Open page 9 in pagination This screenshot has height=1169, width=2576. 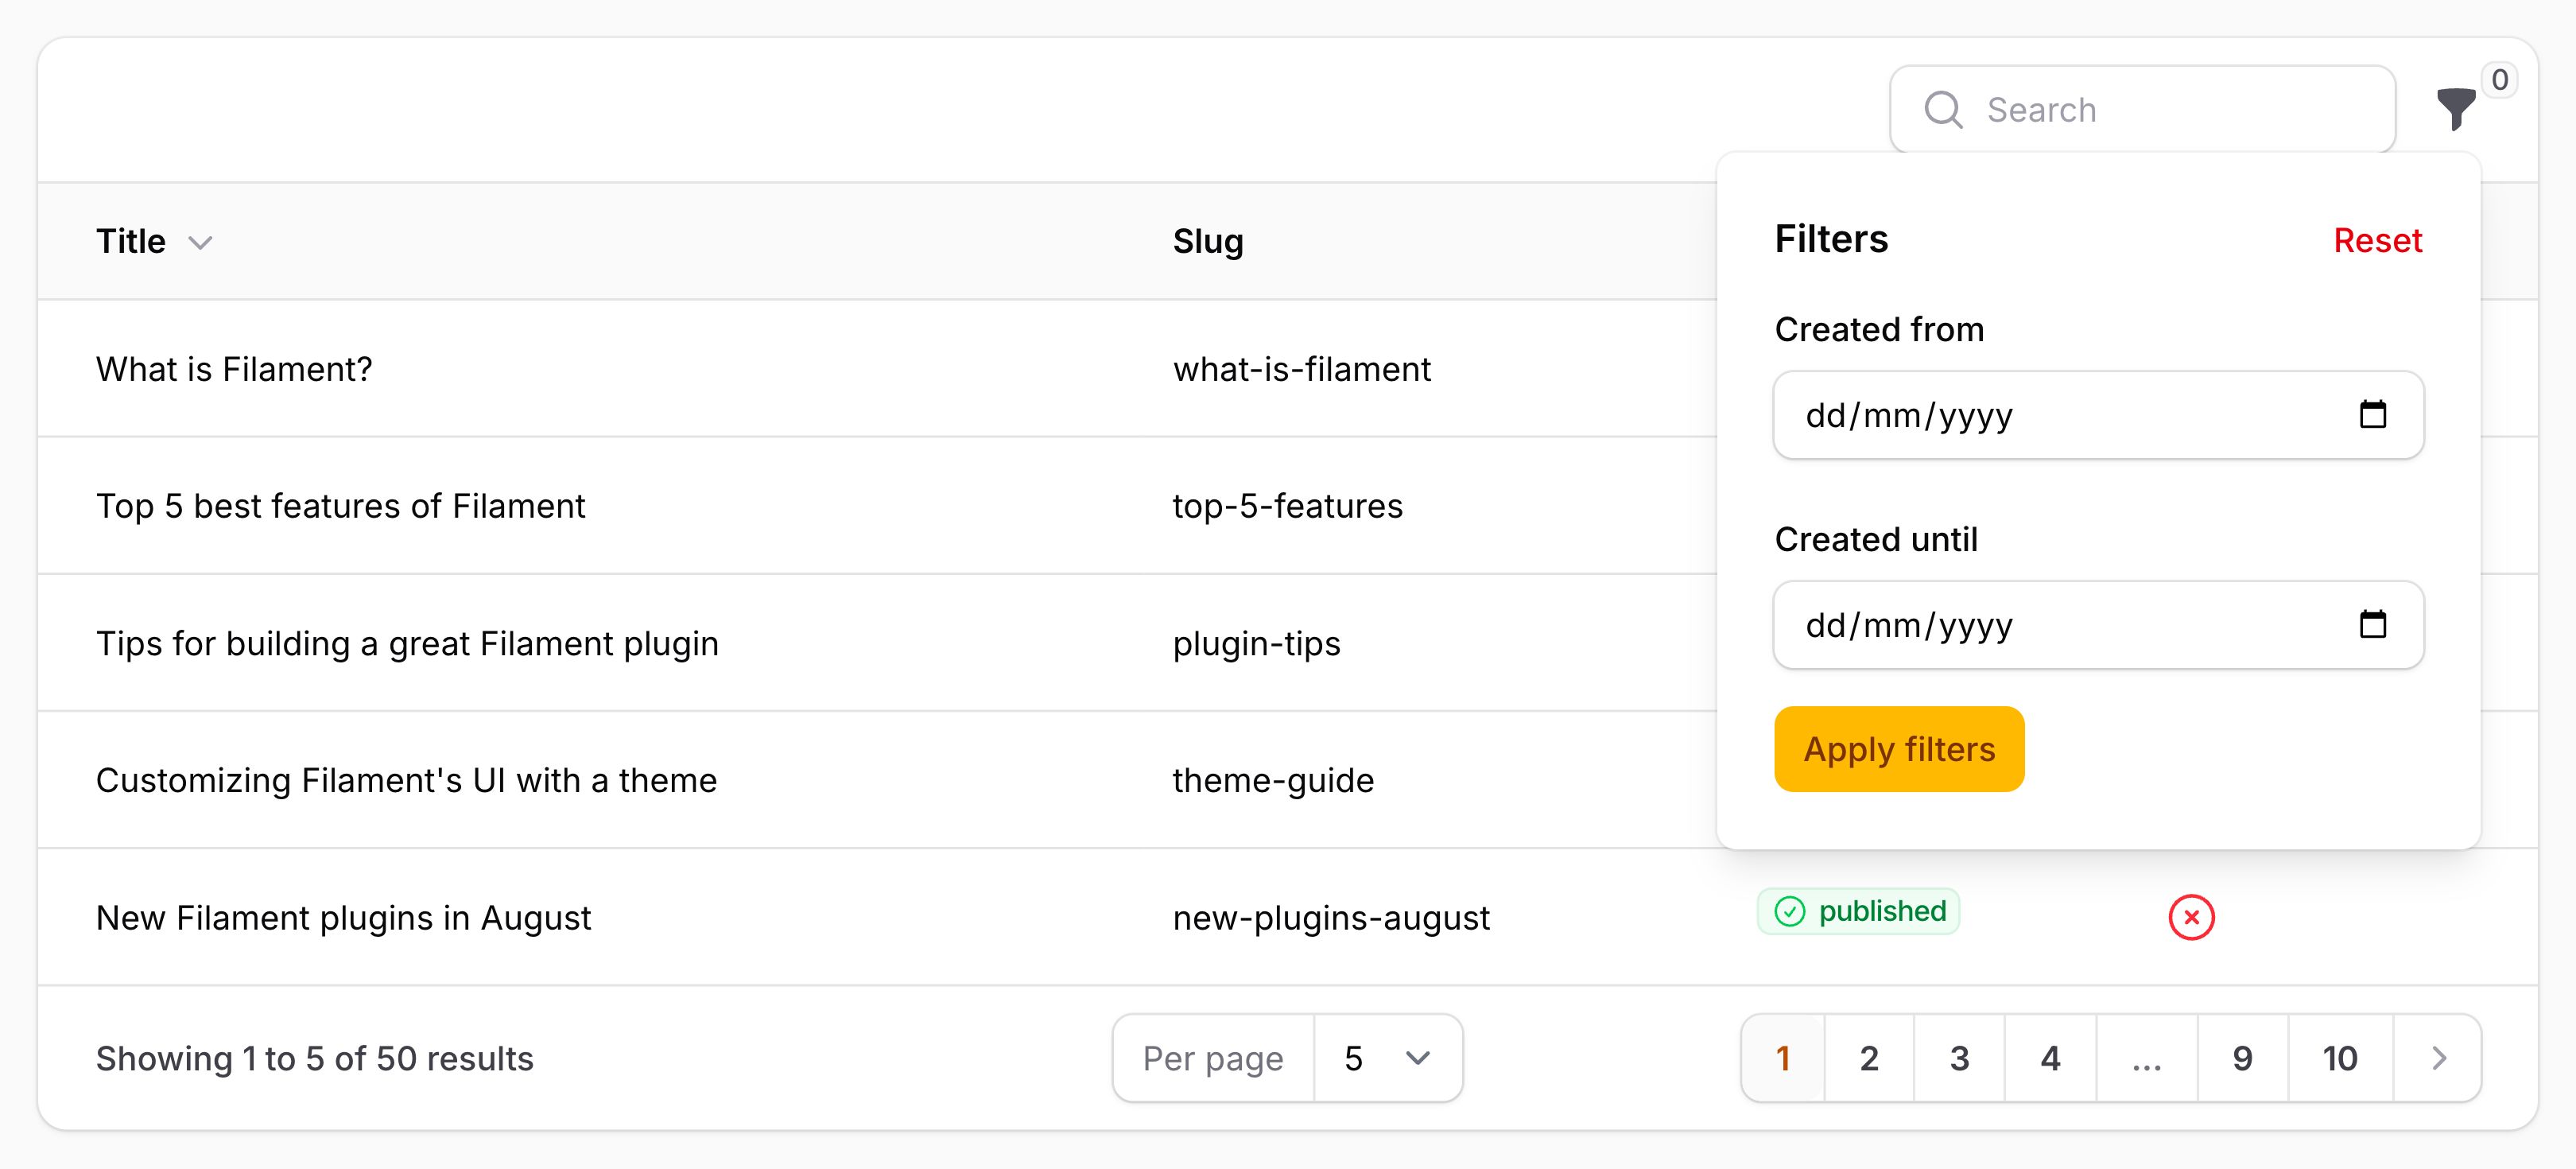(x=2243, y=1058)
